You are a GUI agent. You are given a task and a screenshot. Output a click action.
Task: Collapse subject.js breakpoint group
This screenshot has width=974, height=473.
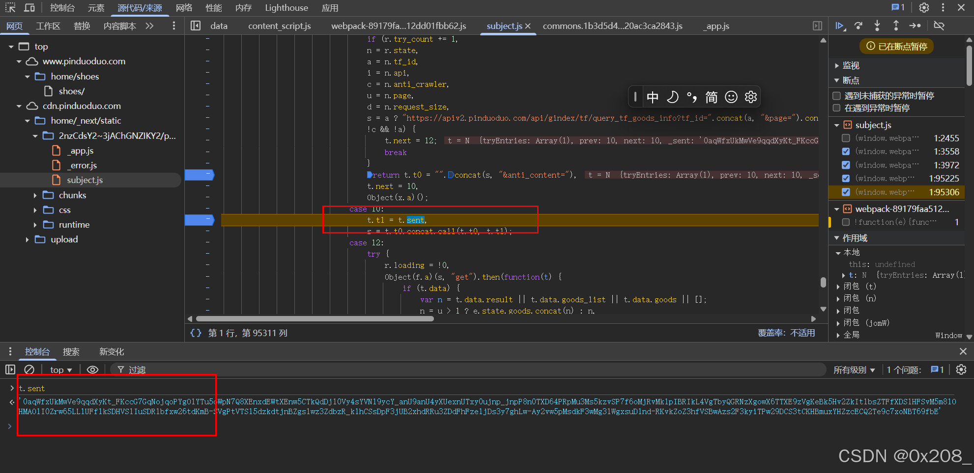point(837,125)
